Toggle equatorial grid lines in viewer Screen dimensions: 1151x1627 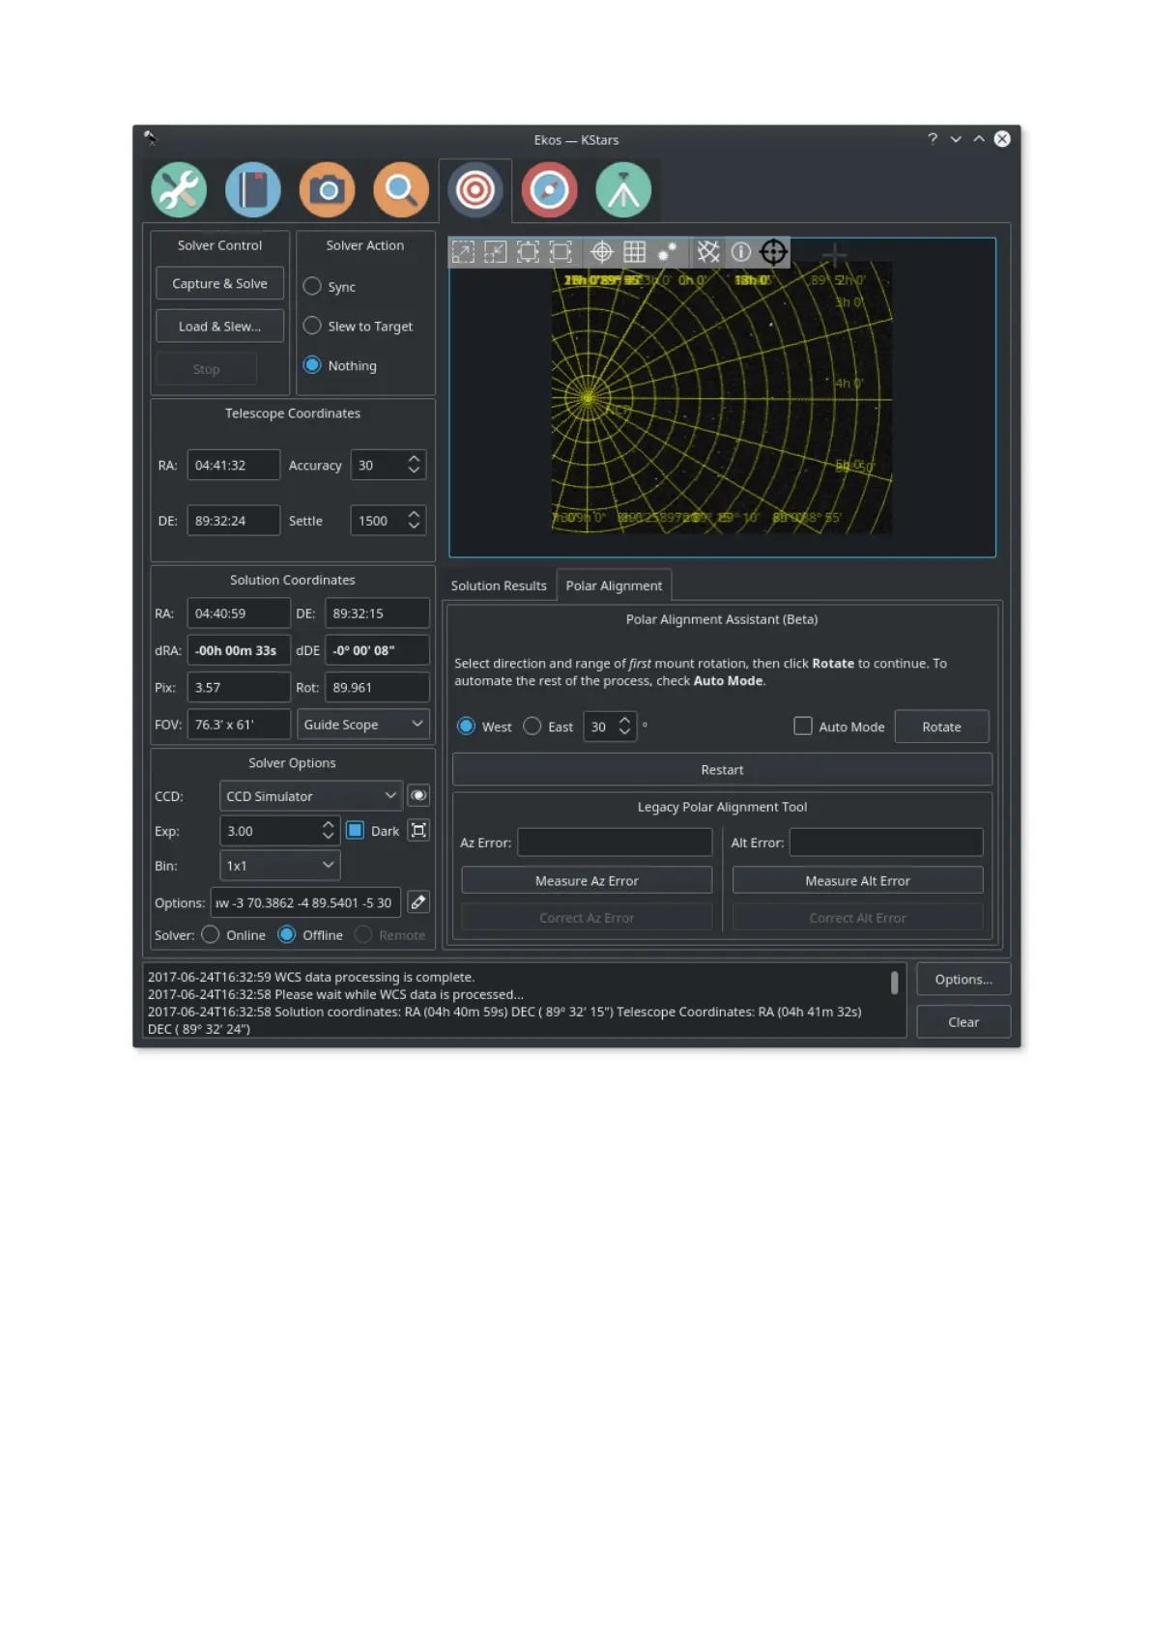tap(708, 252)
